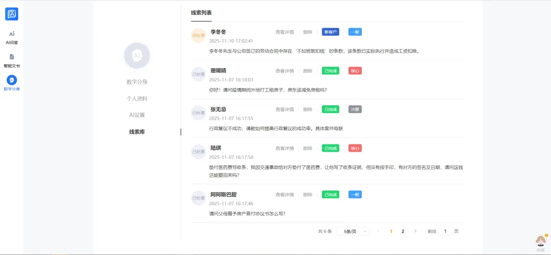Screen dimensions: 551x255
Task: Click the red 核心 tag on 珊瑚晴
Action: coord(355,71)
